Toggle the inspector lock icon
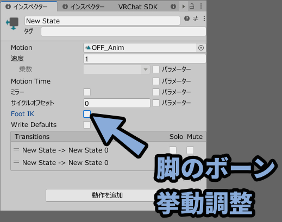The image size is (282, 222). click(x=192, y=6)
